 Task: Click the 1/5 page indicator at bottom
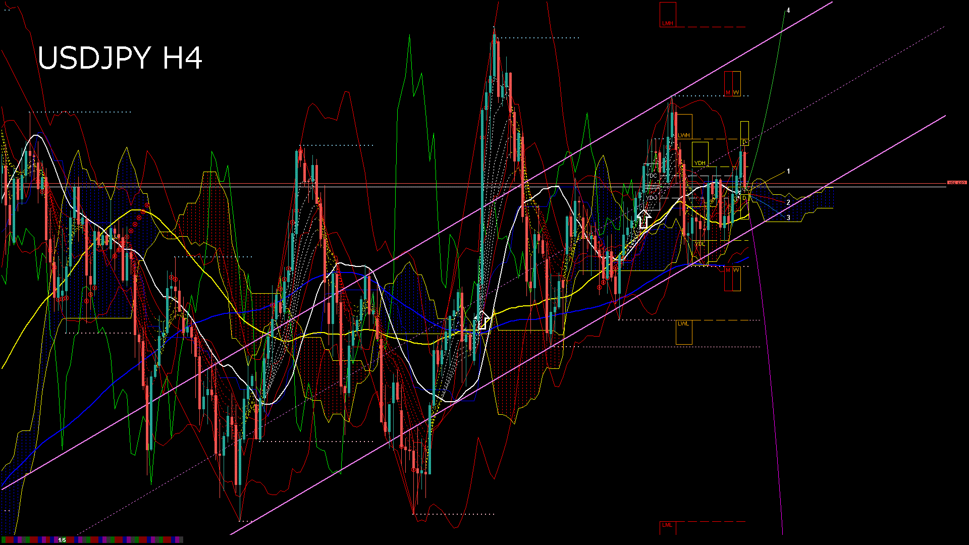[62, 540]
